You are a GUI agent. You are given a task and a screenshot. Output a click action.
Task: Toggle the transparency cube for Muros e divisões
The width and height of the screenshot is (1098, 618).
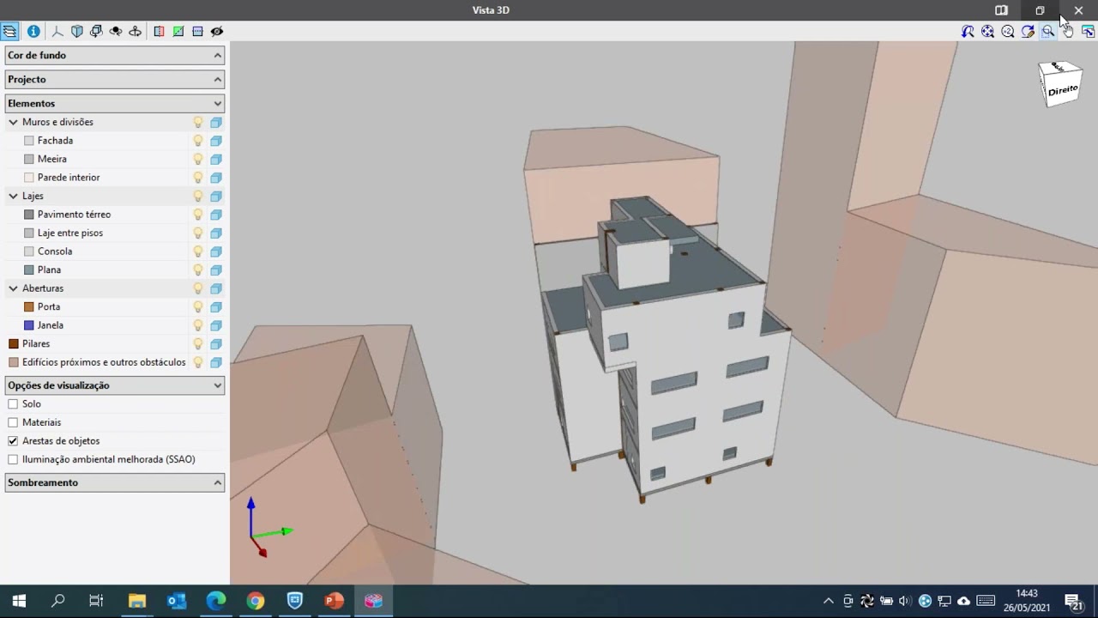click(216, 122)
